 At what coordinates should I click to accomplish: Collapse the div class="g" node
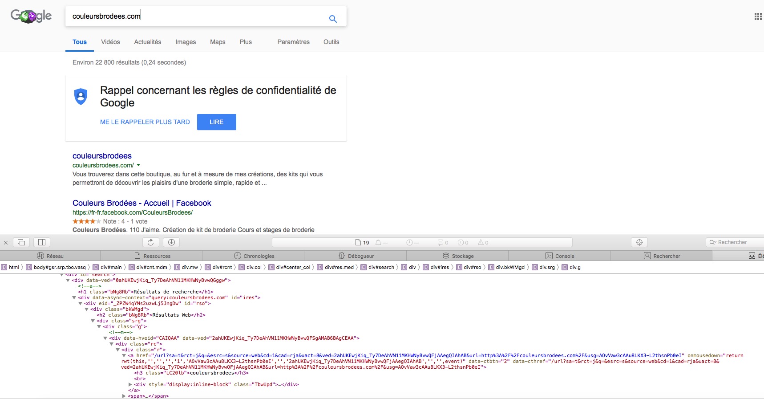click(x=99, y=326)
